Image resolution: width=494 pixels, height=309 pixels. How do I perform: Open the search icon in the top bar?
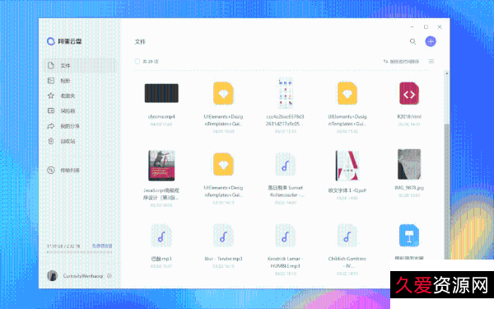pos(412,41)
